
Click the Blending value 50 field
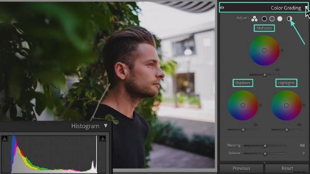(302, 145)
